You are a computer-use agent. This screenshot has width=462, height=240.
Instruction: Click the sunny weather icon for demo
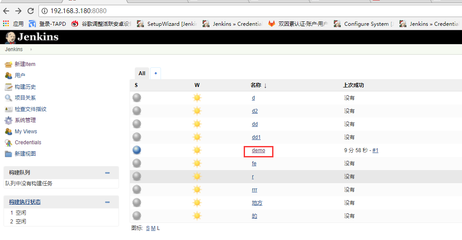[x=197, y=150]
